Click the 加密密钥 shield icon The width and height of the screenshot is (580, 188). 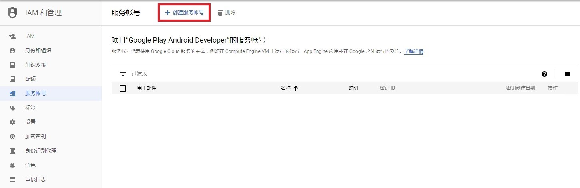12,137
